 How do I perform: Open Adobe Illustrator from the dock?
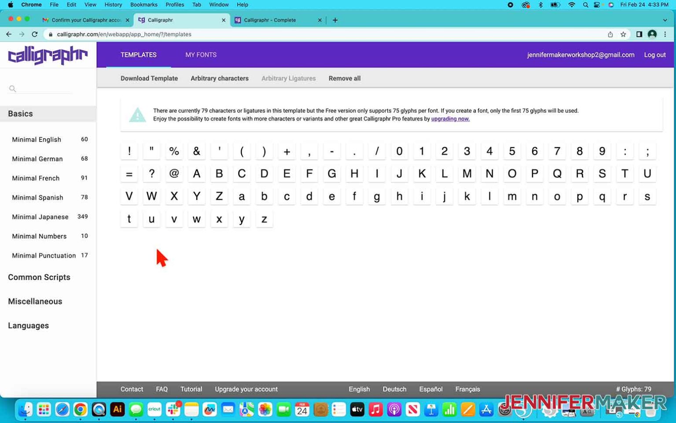[x=118, y=410]
